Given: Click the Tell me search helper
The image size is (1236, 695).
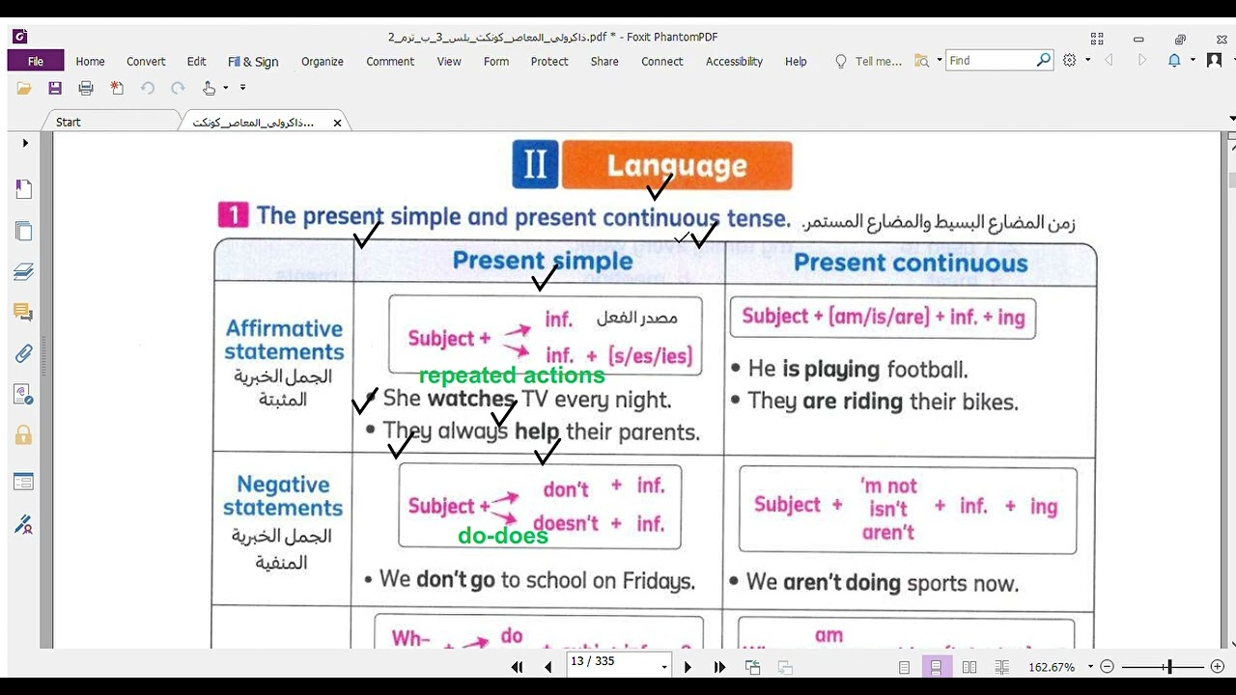Looking at the screenshot, I should pos(868,61).
